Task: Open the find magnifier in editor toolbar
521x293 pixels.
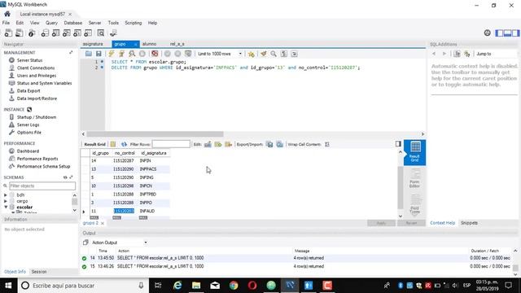Action: 274,54
